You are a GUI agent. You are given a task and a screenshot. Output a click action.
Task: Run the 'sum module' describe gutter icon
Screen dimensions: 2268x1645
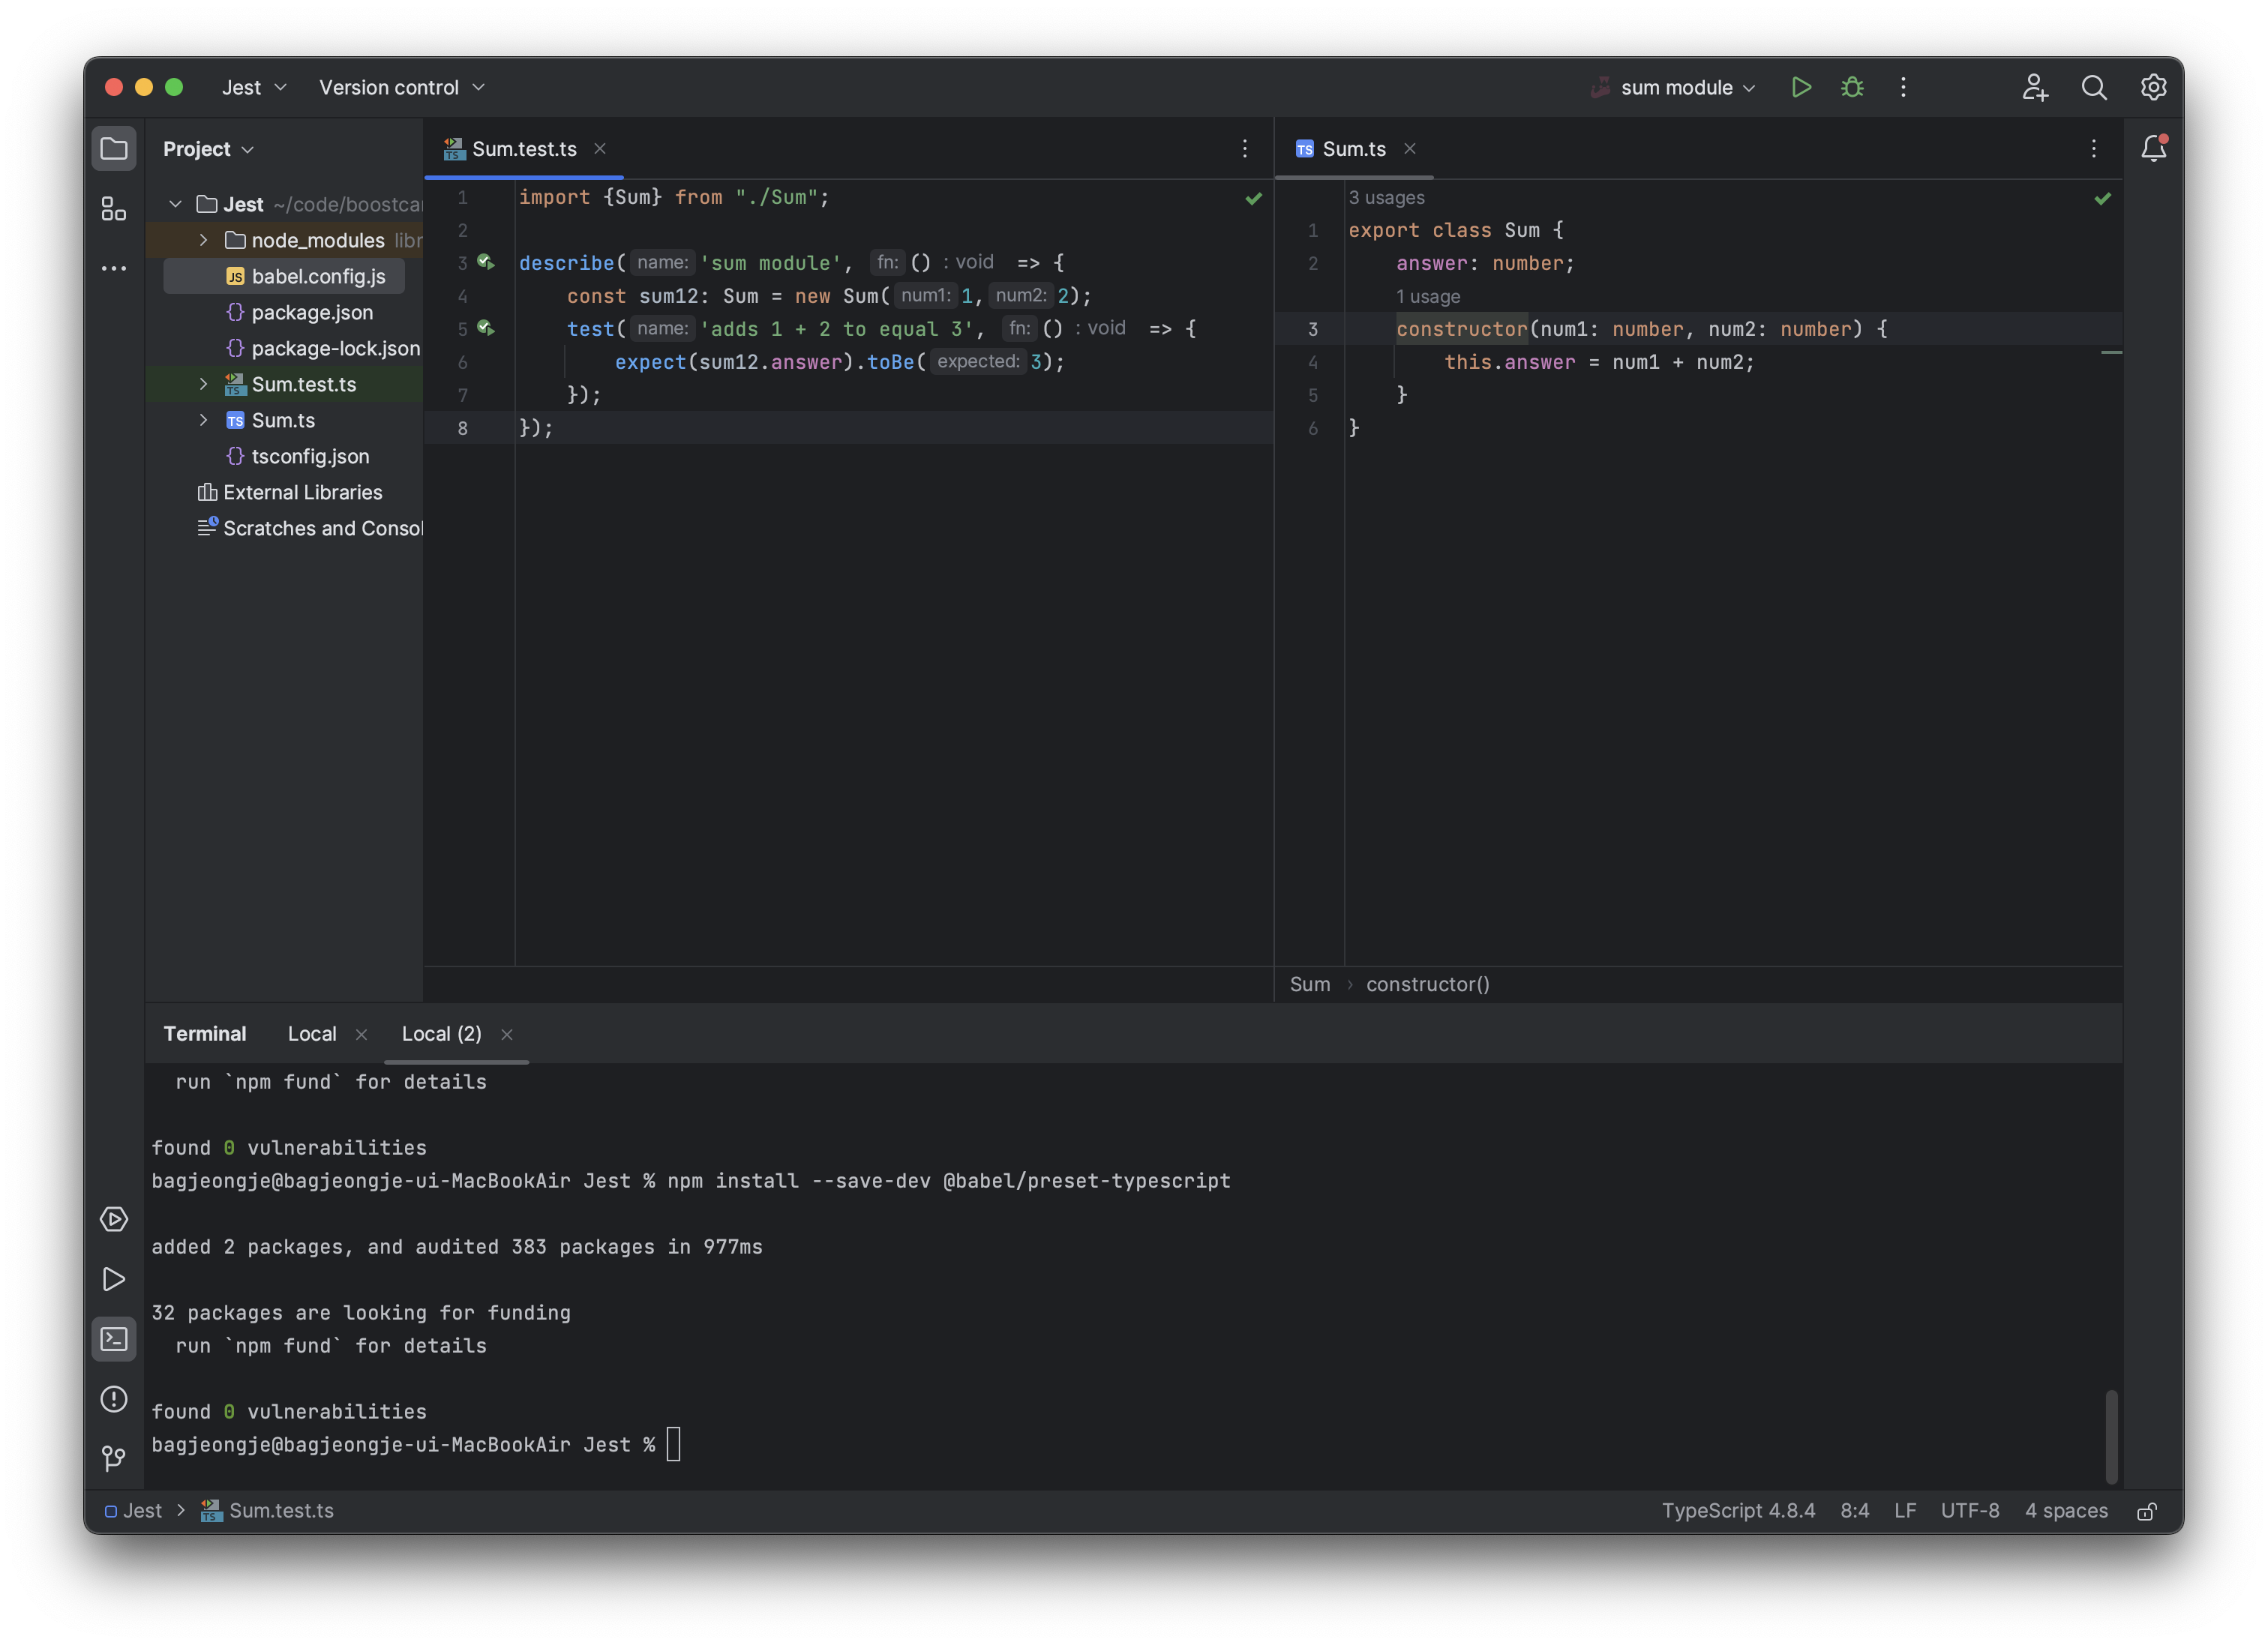point(486,263)
